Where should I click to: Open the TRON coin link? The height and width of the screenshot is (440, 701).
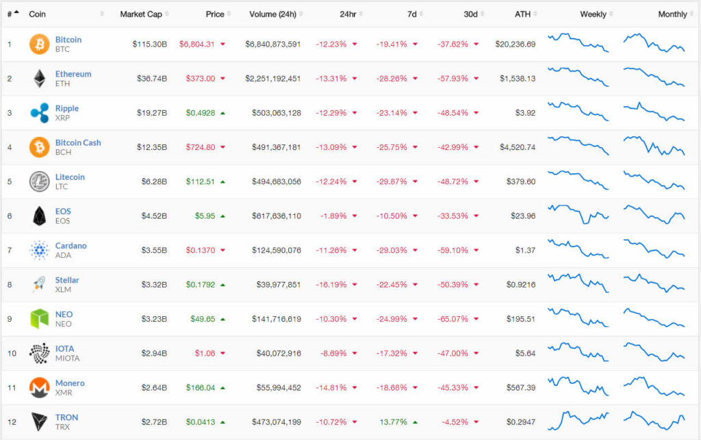(x=66, y=417)
